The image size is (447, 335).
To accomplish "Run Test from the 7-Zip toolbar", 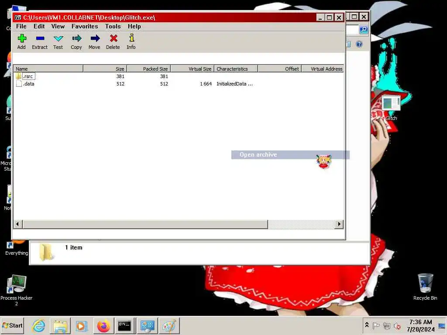I will pos(58,41).
